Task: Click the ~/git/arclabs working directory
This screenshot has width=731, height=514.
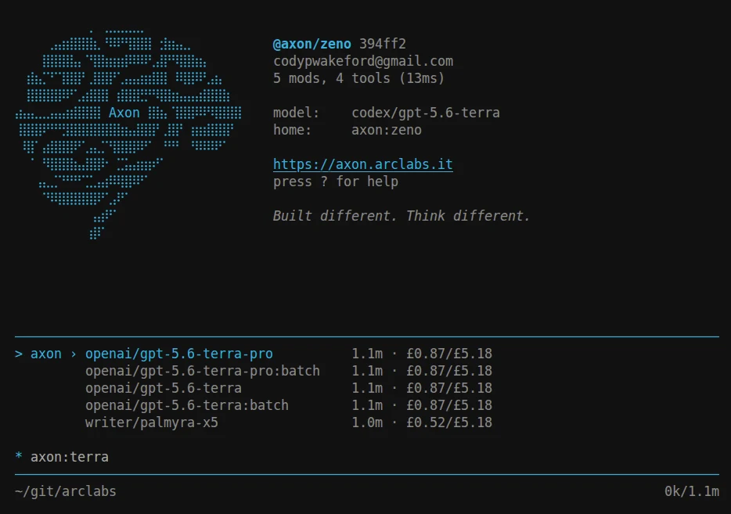Action: point(65,491)
